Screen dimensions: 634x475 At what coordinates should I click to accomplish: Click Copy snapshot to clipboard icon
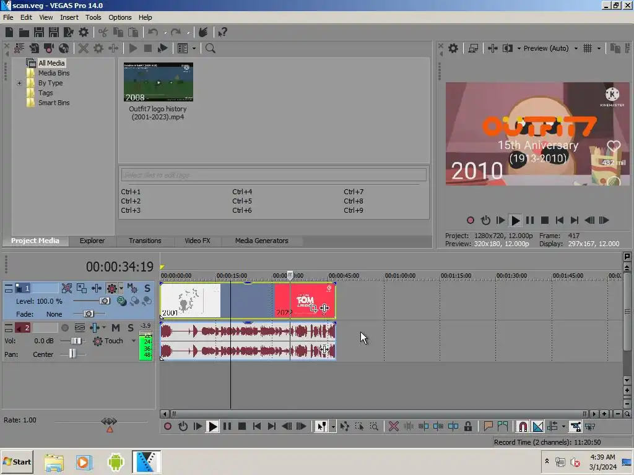[615, 48]
